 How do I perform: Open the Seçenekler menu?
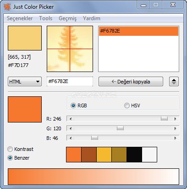20,18
